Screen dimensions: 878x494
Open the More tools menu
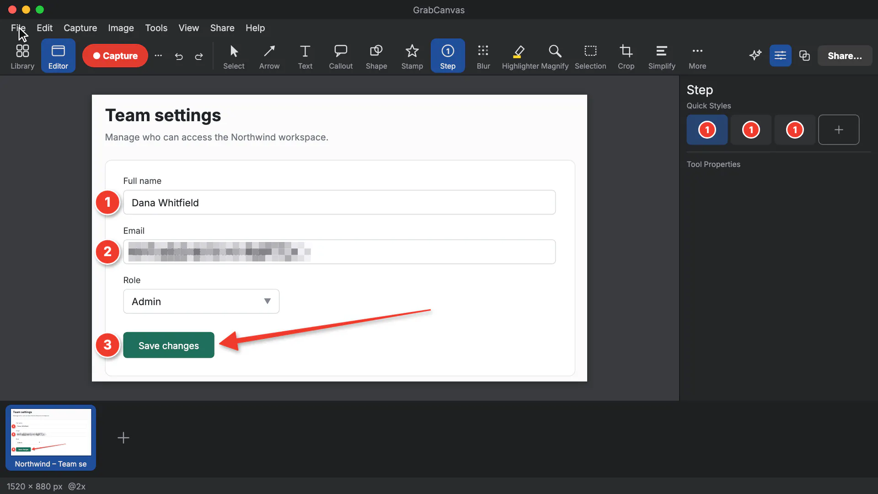(x=697, y=56)
